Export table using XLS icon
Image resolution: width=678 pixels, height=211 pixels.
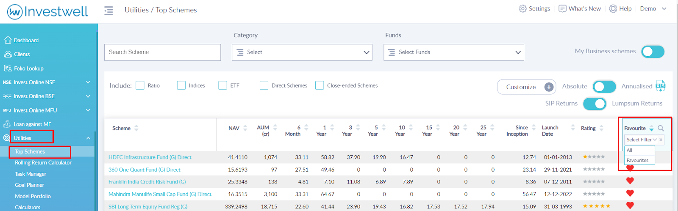click(660, 86)
